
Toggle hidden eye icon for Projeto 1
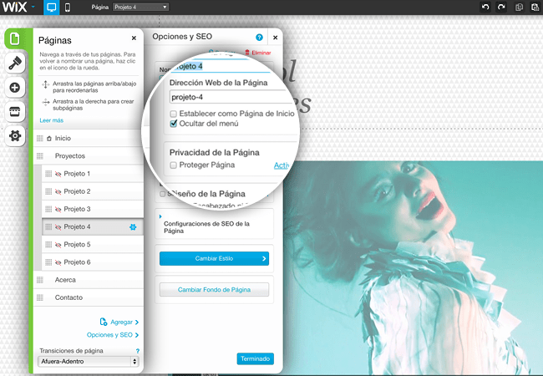(58, 174)
